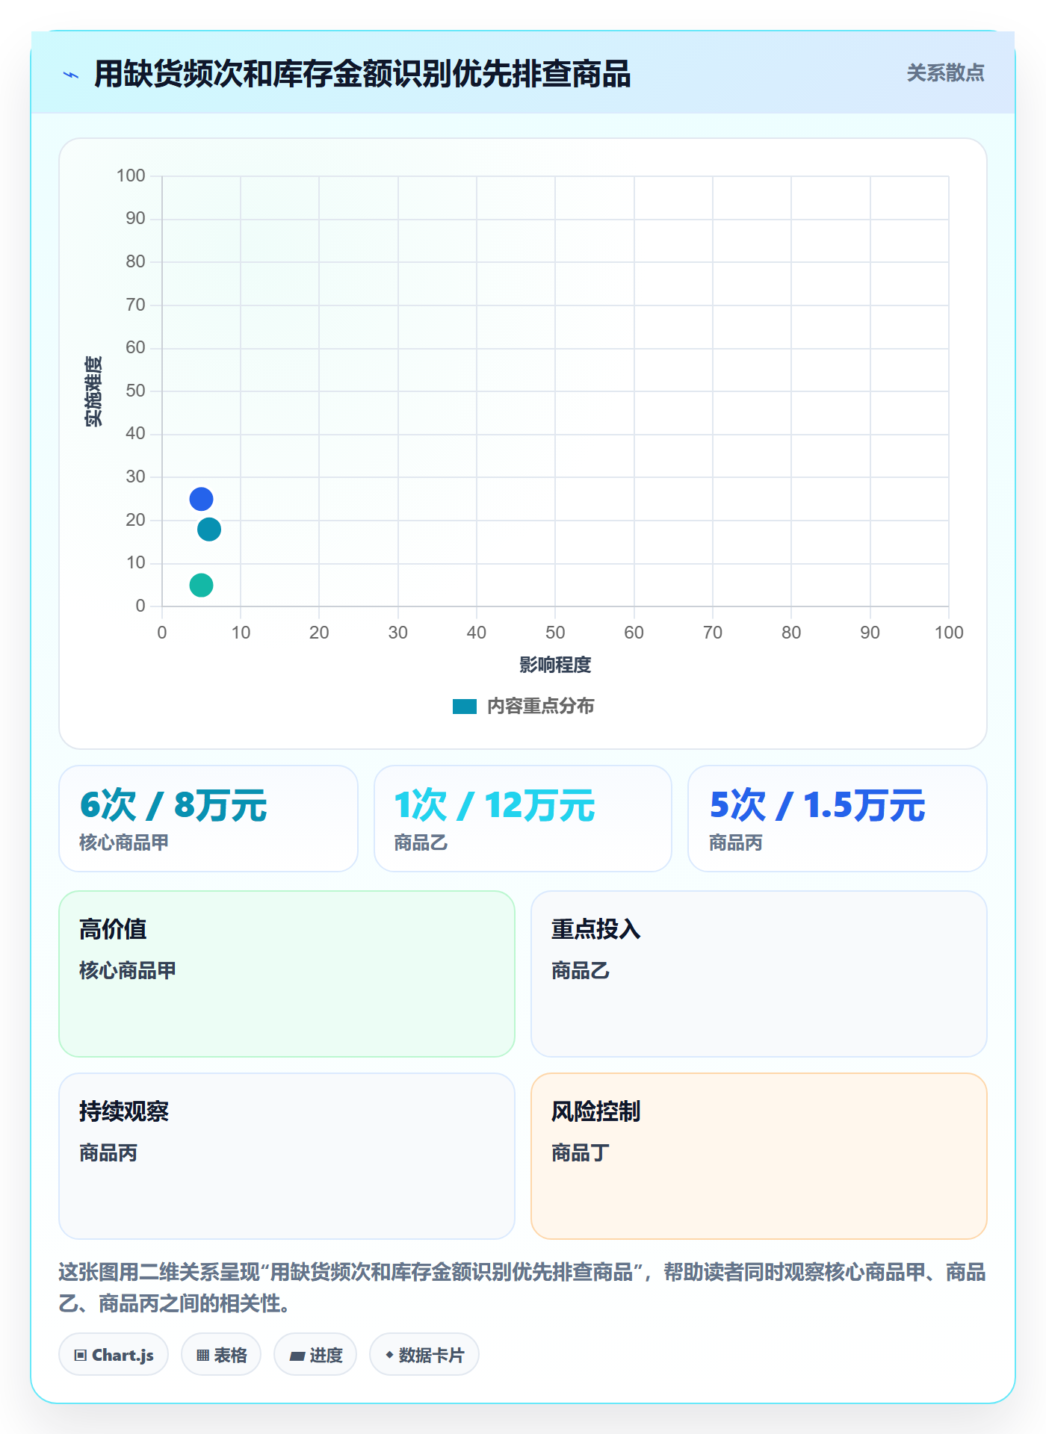Click the bar icon in the 进度 chip
Screen dimensions: 1046x1434
pyautogui.click(x=297, y=1356)
